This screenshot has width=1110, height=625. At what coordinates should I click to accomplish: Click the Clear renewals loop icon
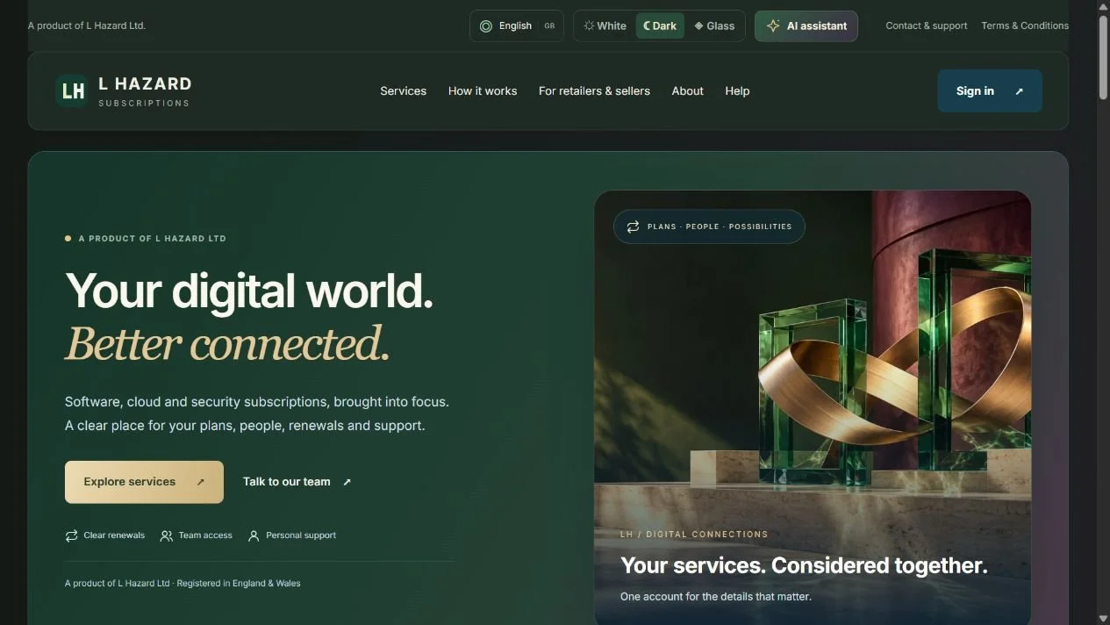[72, 535]
